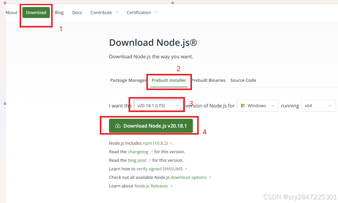Screen dimensions: 338x203
Task: Open the Certification nav link
Action: tap(139, 13)
